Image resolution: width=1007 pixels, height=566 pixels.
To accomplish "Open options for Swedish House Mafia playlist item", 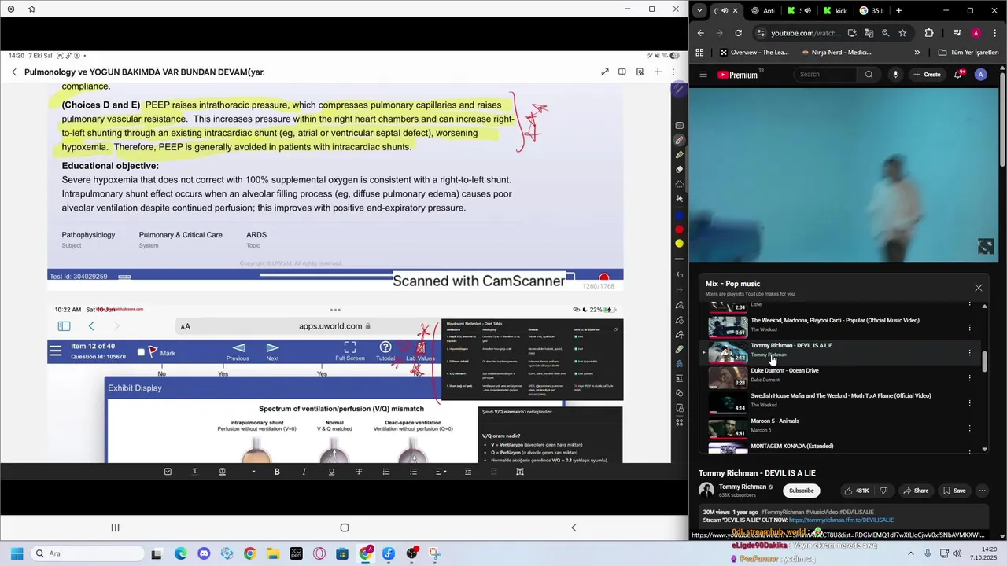I will click(969, 403).
